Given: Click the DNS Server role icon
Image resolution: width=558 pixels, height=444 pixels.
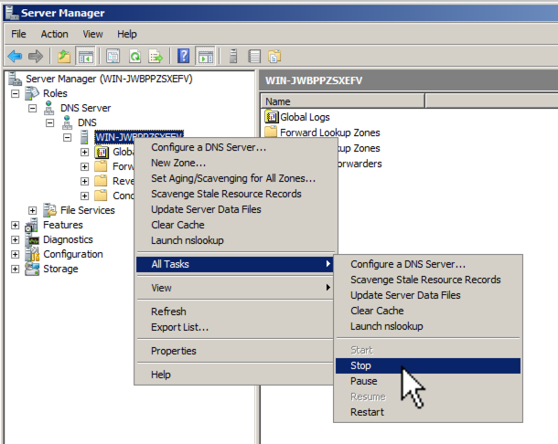Looking at the screenshot, I should pyautogui.click(x=49, y=108).
